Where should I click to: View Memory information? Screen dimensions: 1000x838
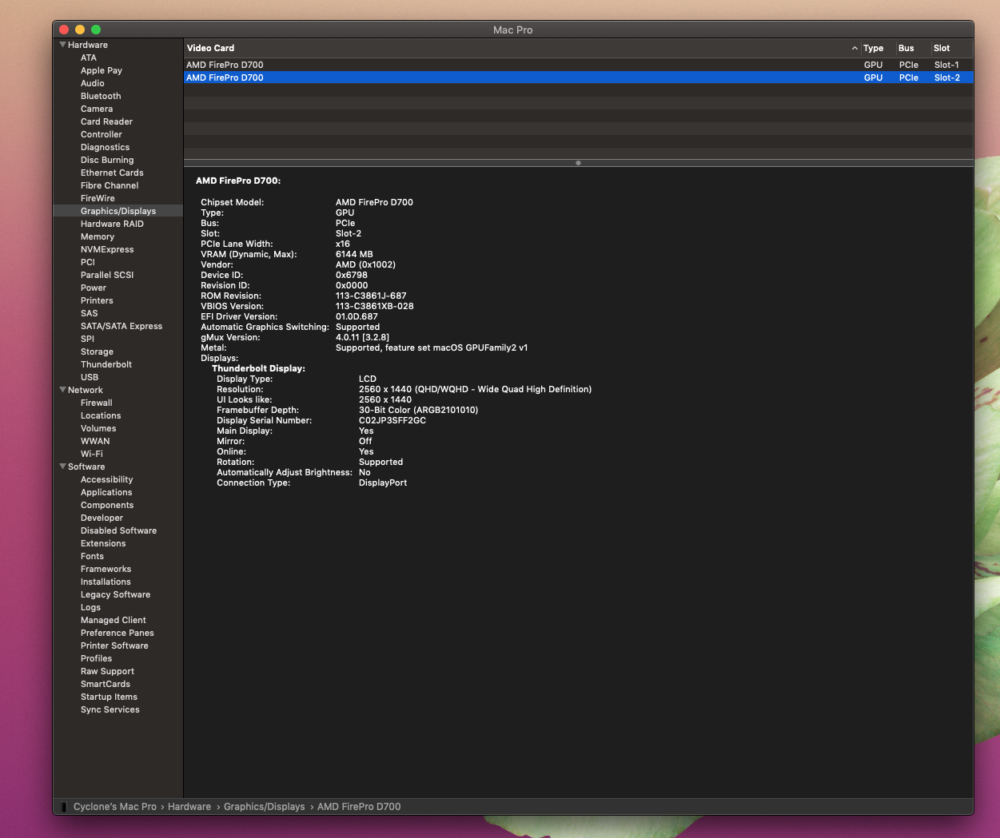click(97, 236)
